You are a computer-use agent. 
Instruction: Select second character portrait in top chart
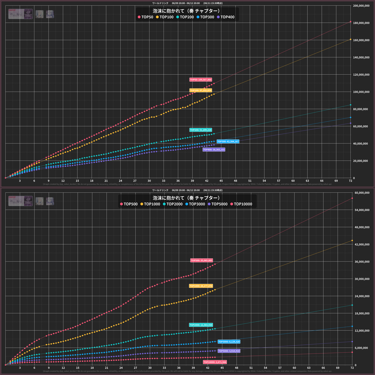click(x=50, y=14)
